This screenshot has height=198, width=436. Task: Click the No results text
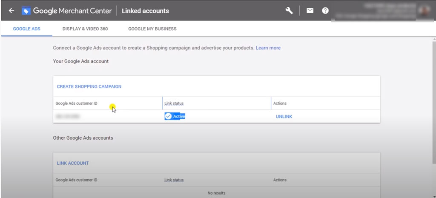[x=216, y=193]
